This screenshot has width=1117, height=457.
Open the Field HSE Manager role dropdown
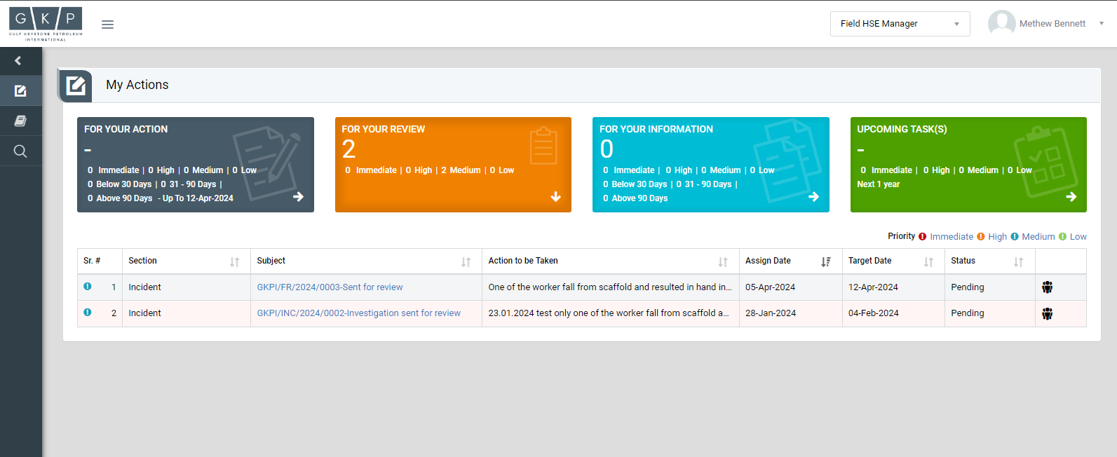tap(900, 24)
